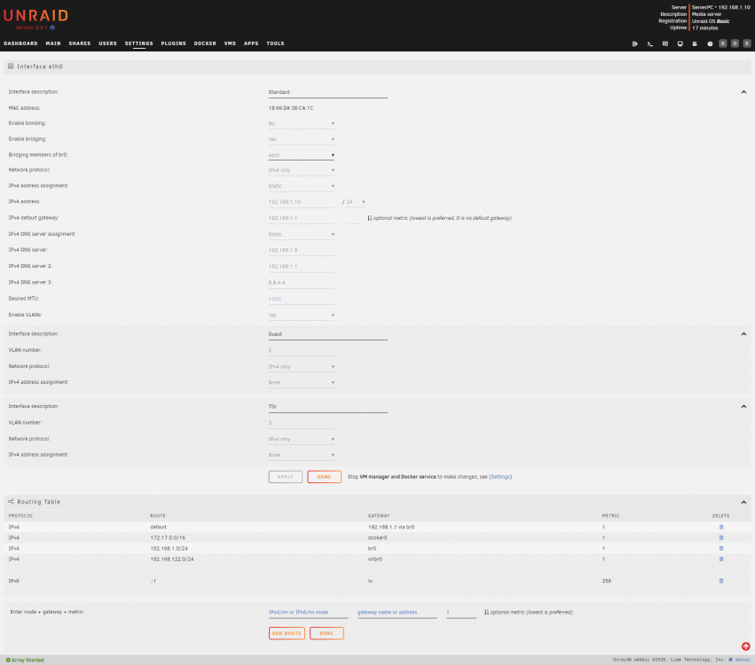Click the IPv4/nn or IPv6/nn route field

[308, 613]
